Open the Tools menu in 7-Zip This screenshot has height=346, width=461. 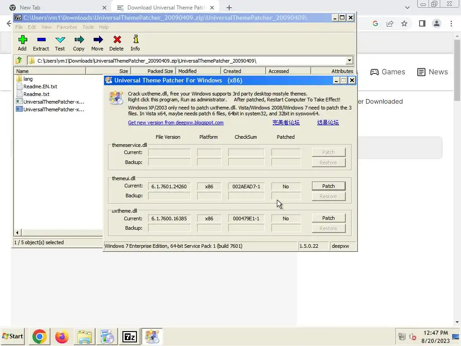click(88, 27)
